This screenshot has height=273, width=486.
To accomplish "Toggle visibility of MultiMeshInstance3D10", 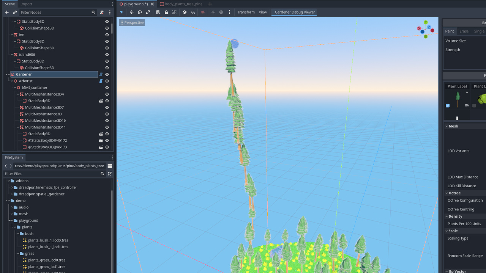I will tap(107, 121).
